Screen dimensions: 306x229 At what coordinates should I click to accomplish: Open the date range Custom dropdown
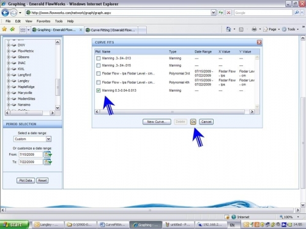click(48, 139)
